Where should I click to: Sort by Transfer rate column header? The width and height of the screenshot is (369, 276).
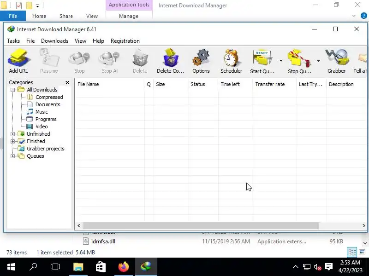[x=274, y=84]
